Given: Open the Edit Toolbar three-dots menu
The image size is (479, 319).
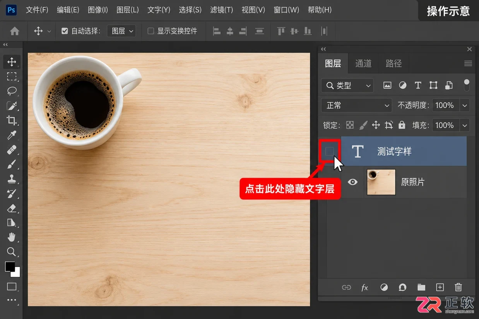Looking at the screenshot, I should [x=12, y=300].
